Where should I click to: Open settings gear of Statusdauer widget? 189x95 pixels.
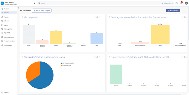tap(185, 17)
